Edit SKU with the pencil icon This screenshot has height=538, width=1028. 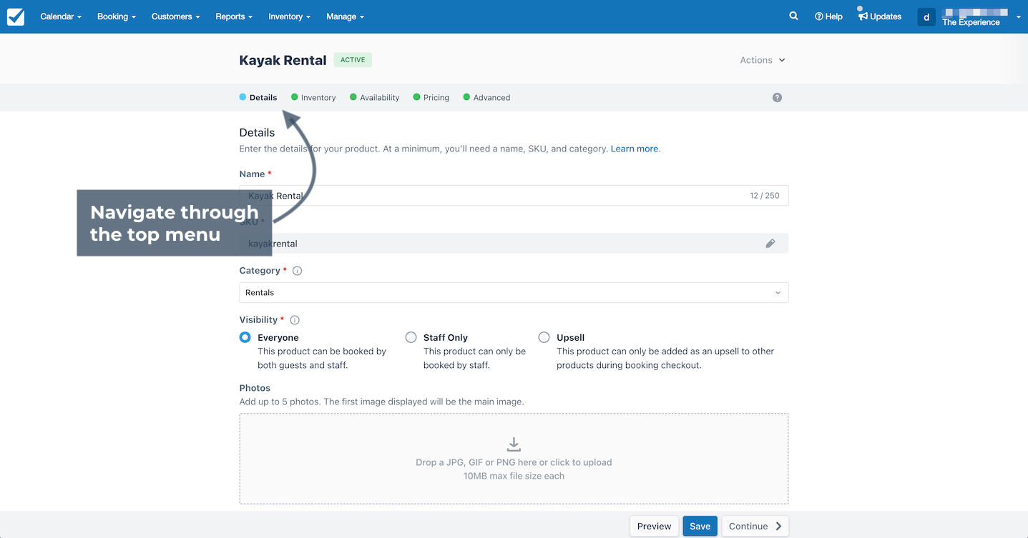770,244
